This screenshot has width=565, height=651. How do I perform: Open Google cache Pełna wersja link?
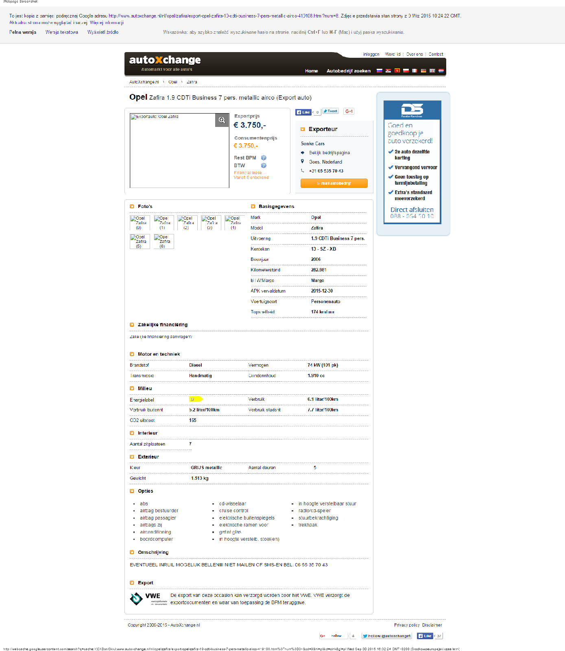[23, 32]
